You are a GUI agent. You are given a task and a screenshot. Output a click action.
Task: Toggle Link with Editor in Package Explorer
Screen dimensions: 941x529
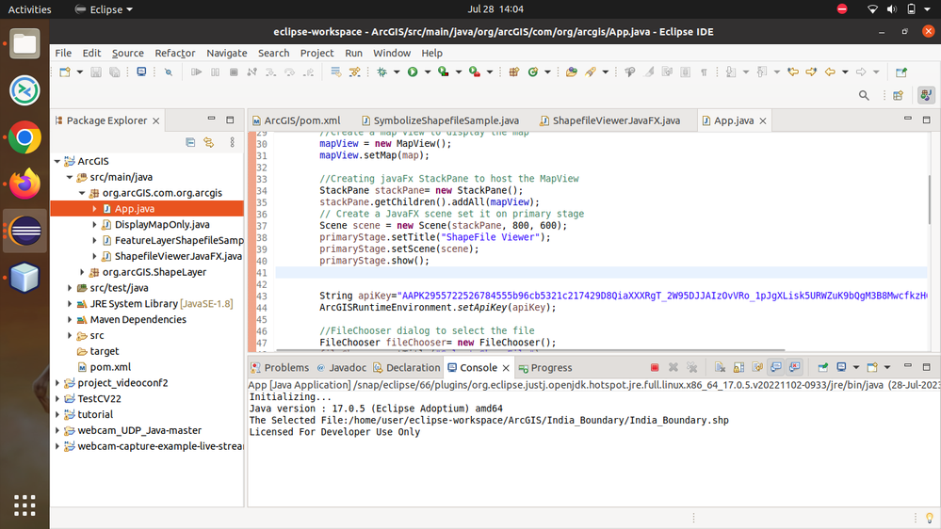tap(208, 142)
